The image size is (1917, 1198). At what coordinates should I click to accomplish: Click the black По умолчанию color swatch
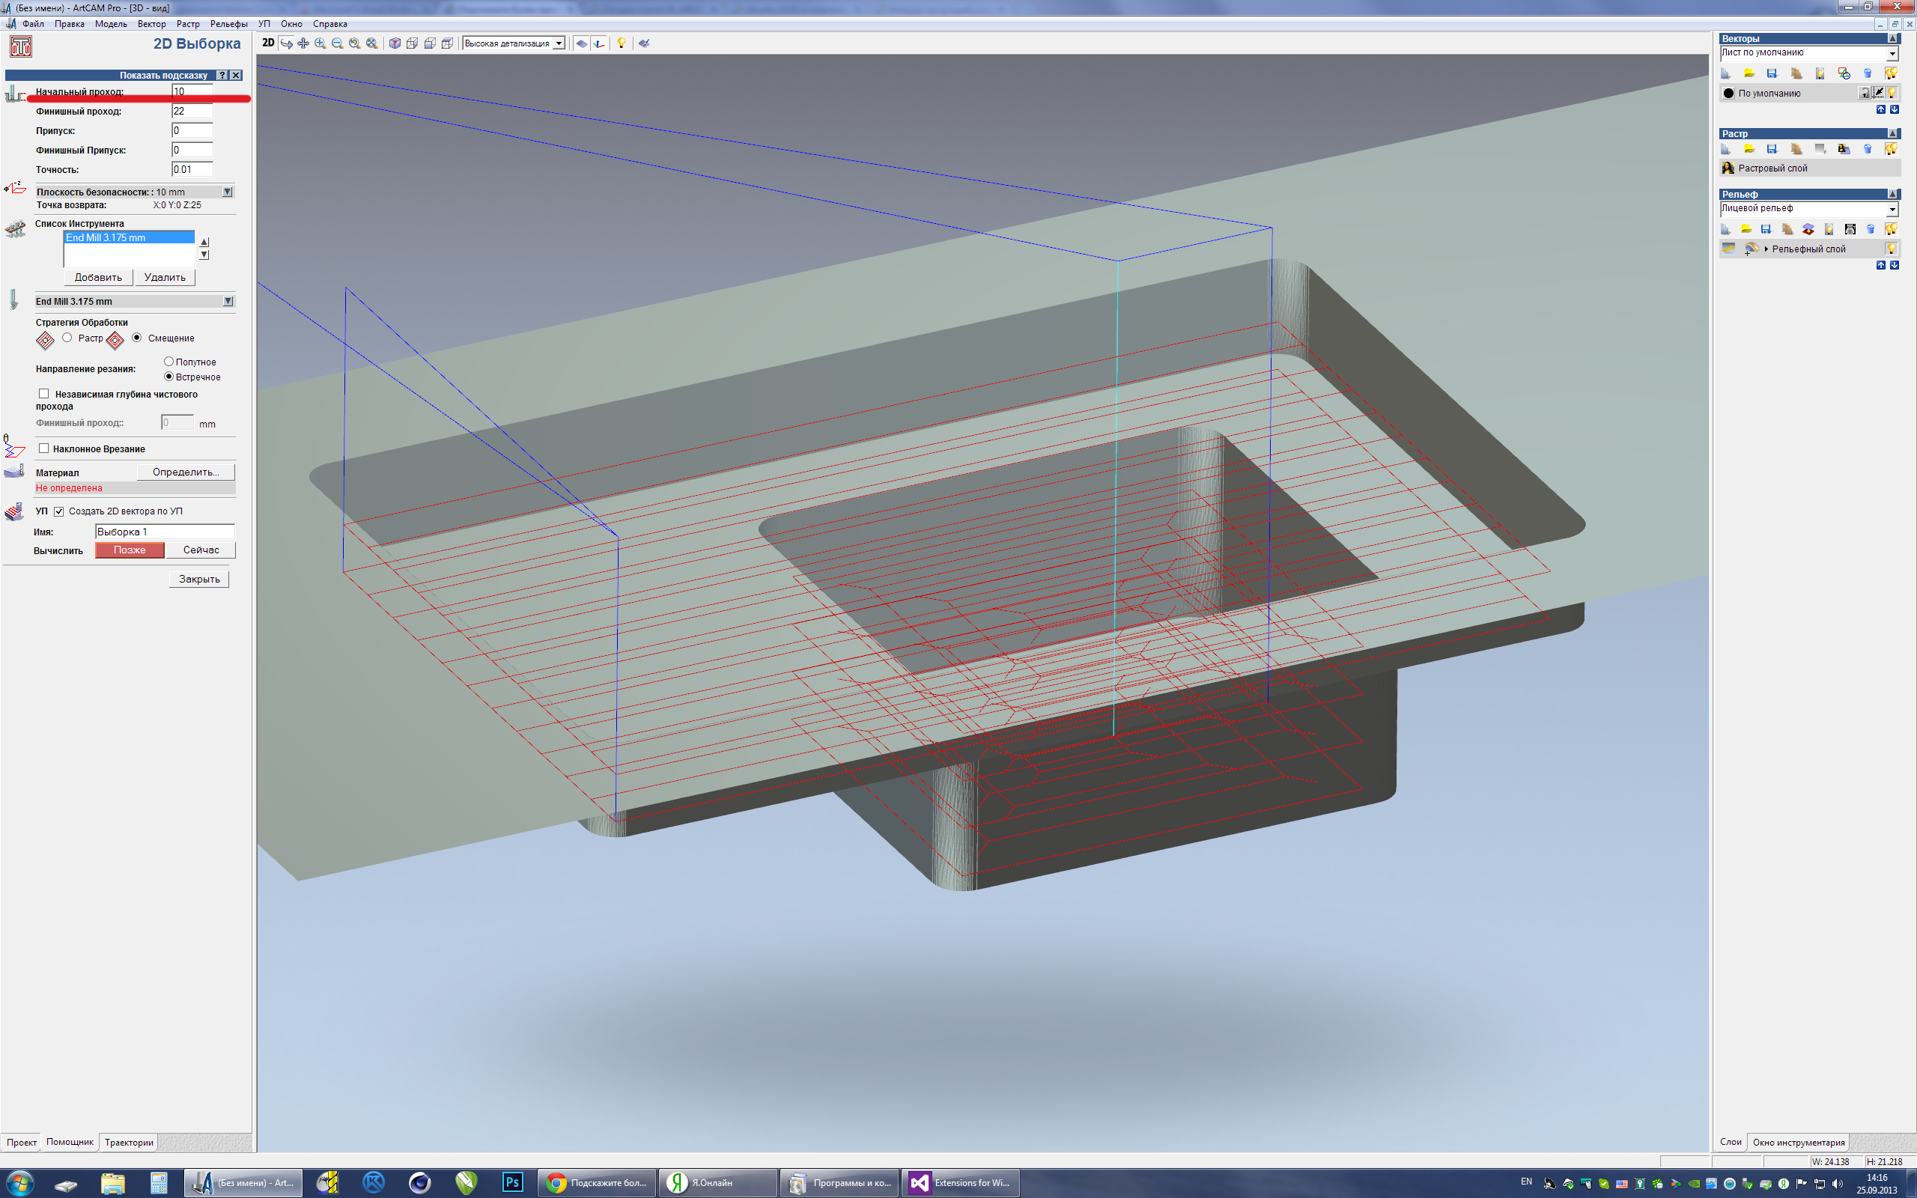coord(1728,94)
